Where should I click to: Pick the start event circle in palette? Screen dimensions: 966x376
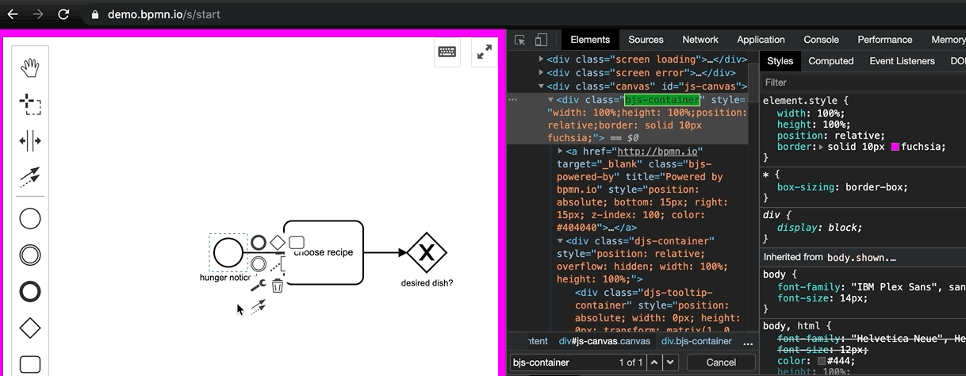click(x=30, y=219)
